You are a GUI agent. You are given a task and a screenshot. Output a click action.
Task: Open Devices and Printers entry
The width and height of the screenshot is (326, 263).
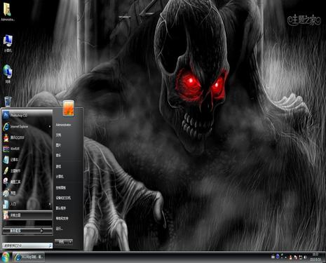[x=63, y=198]
